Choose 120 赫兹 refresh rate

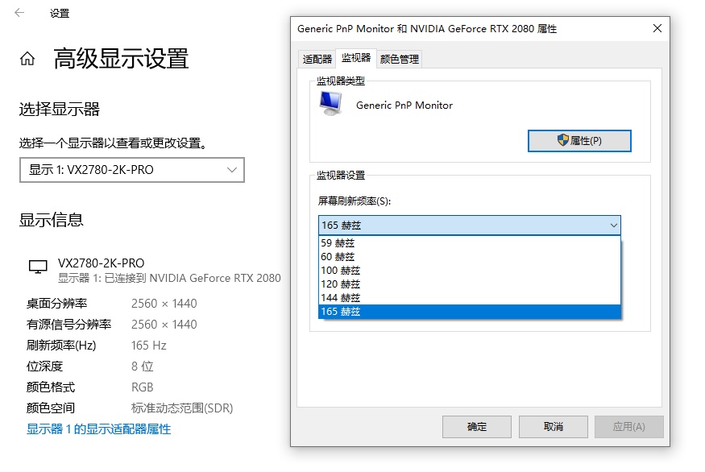click(470, 284)
